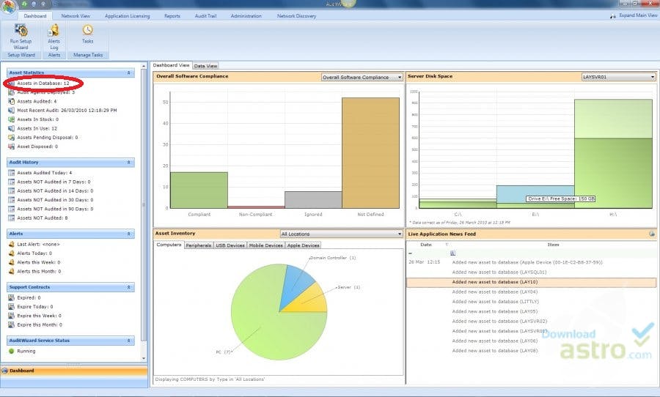Image resolution: width=660 pixels, height=397 pixels.
Task: Click the Expand Main View link
Action: [x=638, y=15]
